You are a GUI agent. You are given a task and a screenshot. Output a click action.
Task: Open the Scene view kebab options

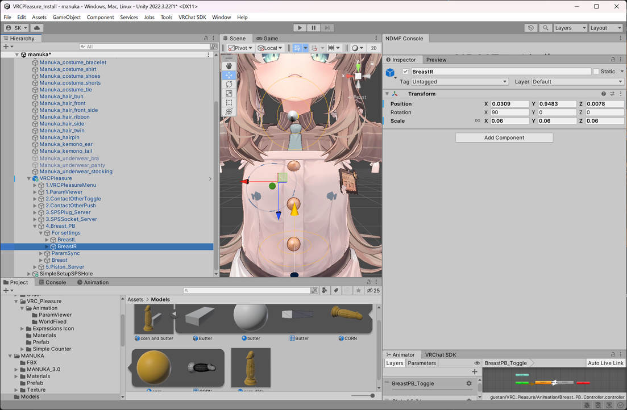pos(376,39)
